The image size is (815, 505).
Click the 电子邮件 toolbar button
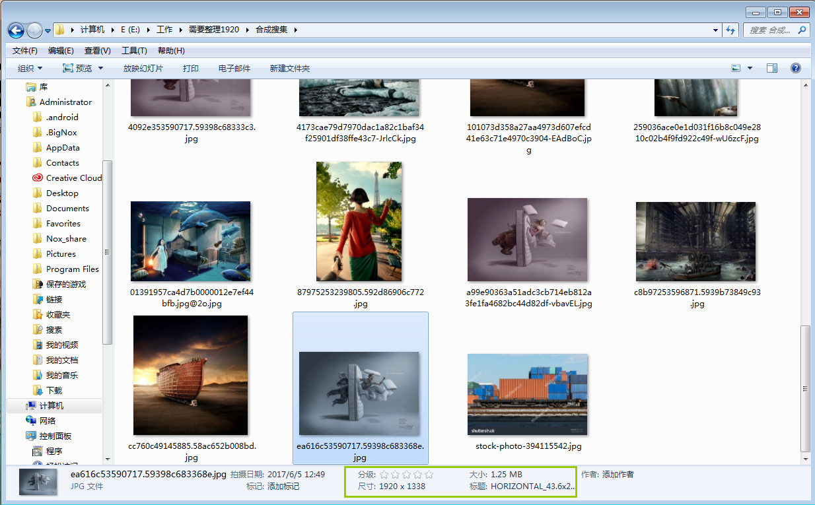[x=234, y=68]
